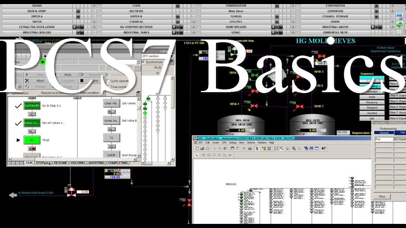Click down arrow on FERMENTATION overview row

pos(293,6)
